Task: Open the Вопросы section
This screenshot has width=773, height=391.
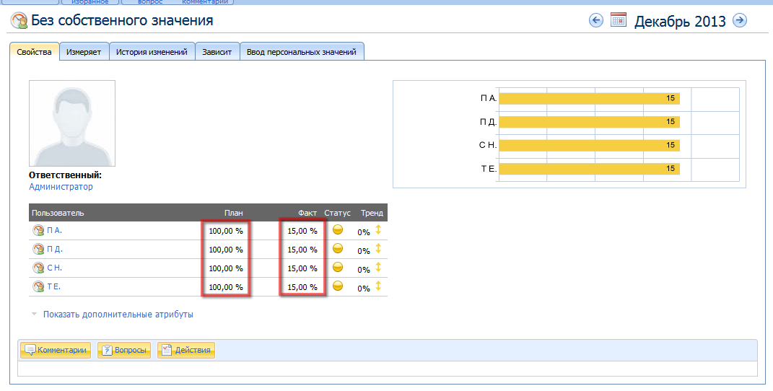Action: click(124, 351)
